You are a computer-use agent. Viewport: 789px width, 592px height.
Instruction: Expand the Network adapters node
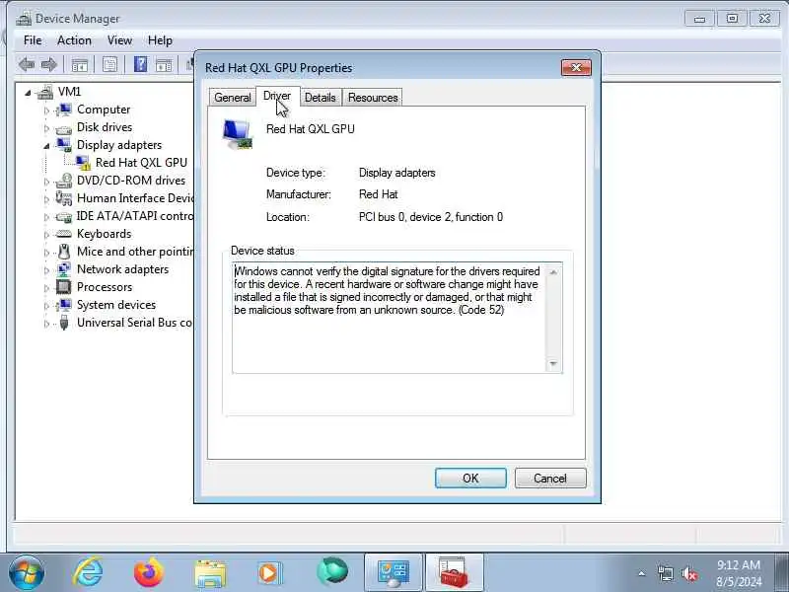[x=46, y=270]
